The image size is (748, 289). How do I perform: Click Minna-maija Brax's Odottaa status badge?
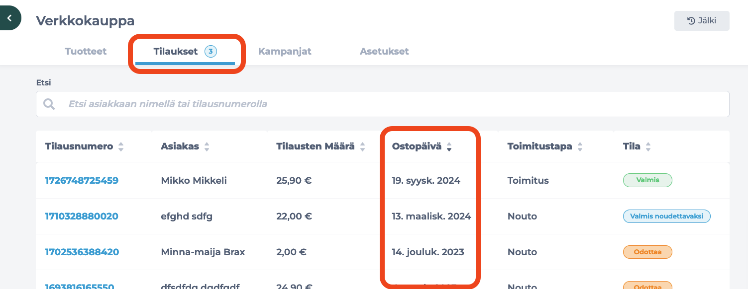click(x=647, y=252)
